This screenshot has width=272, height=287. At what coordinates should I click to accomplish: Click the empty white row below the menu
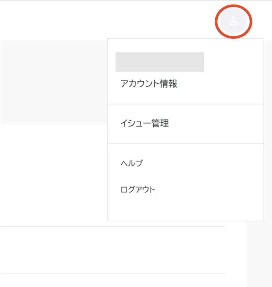111,250
